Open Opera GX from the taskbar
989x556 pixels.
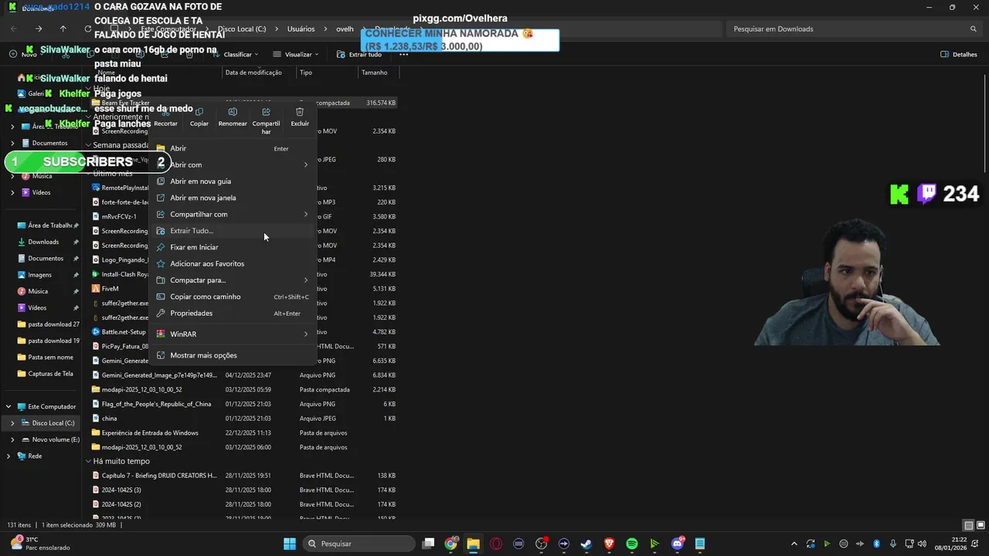pyautogui.click(x=496, y=544)
